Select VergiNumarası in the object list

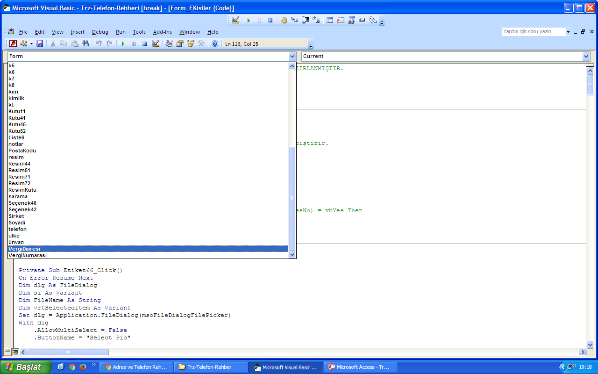[28, 255]
